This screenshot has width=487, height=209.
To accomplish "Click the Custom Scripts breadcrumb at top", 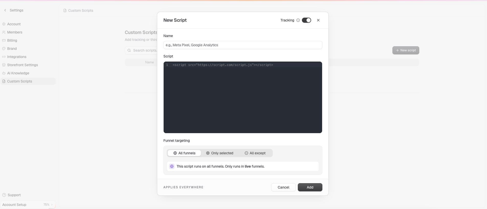I will click(x=81, y=10).
